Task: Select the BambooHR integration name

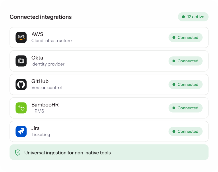Action: 45,105
